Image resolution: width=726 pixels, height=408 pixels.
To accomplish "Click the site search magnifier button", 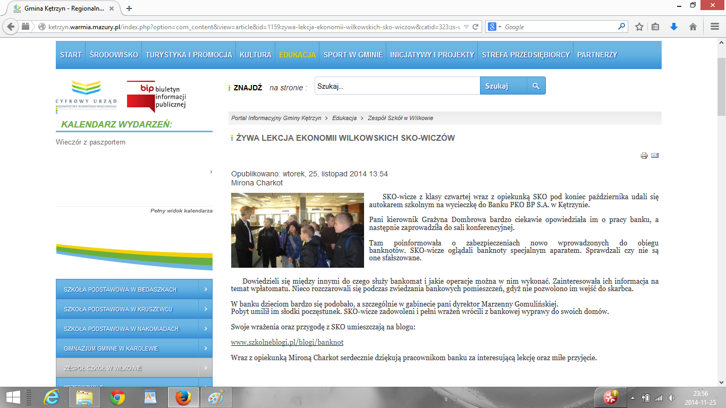I will 536,86.
